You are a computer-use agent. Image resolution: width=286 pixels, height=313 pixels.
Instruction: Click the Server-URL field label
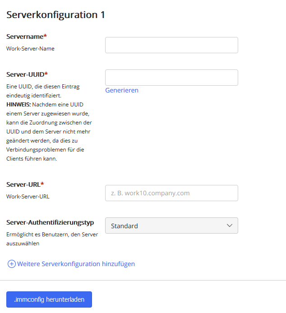coord(23,184)
